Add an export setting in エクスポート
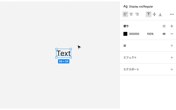Image resolution: width=176 pixels, height=110 pixels. tap(172, 69)
